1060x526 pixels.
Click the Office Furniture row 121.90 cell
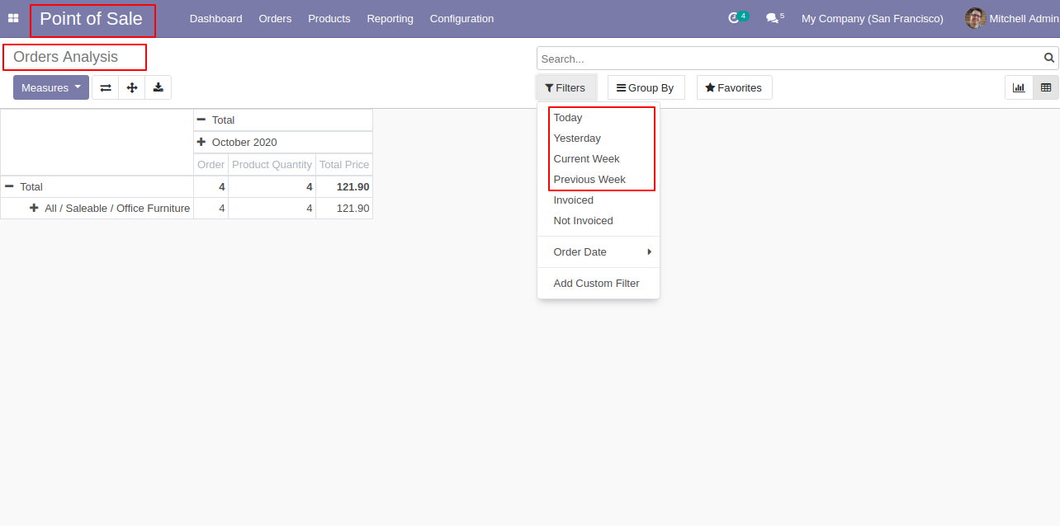(x=344, y=209)
